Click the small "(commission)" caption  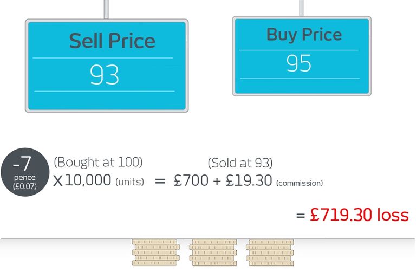click(x=299, y=184)
